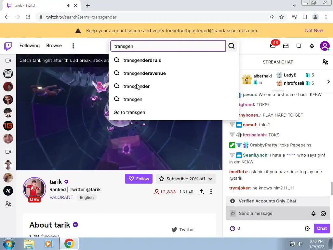Open the chat community users icon
This screenshot has width=333, height=250.
[x=325, y=62]
